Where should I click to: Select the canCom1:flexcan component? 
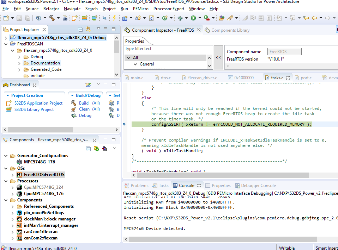coord(41,232)
